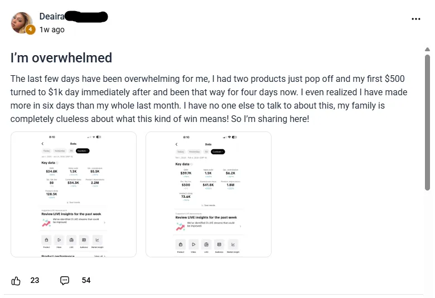Click the Market insight icon in the left screenshot
Viewport: 435px width, 298px height.
click(96, 240)
